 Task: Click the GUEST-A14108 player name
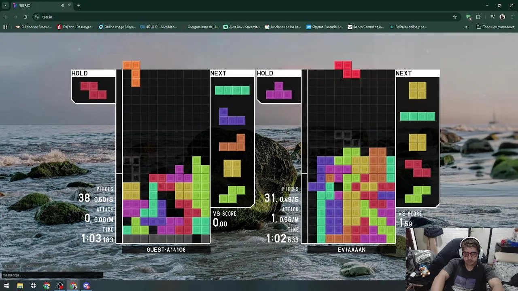(x=166, y=250)
